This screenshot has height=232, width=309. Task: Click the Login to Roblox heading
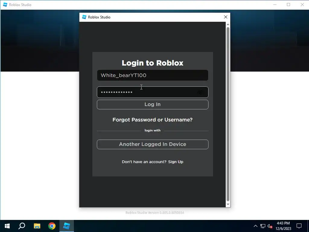pyautogui.click(x=152, y=63)
